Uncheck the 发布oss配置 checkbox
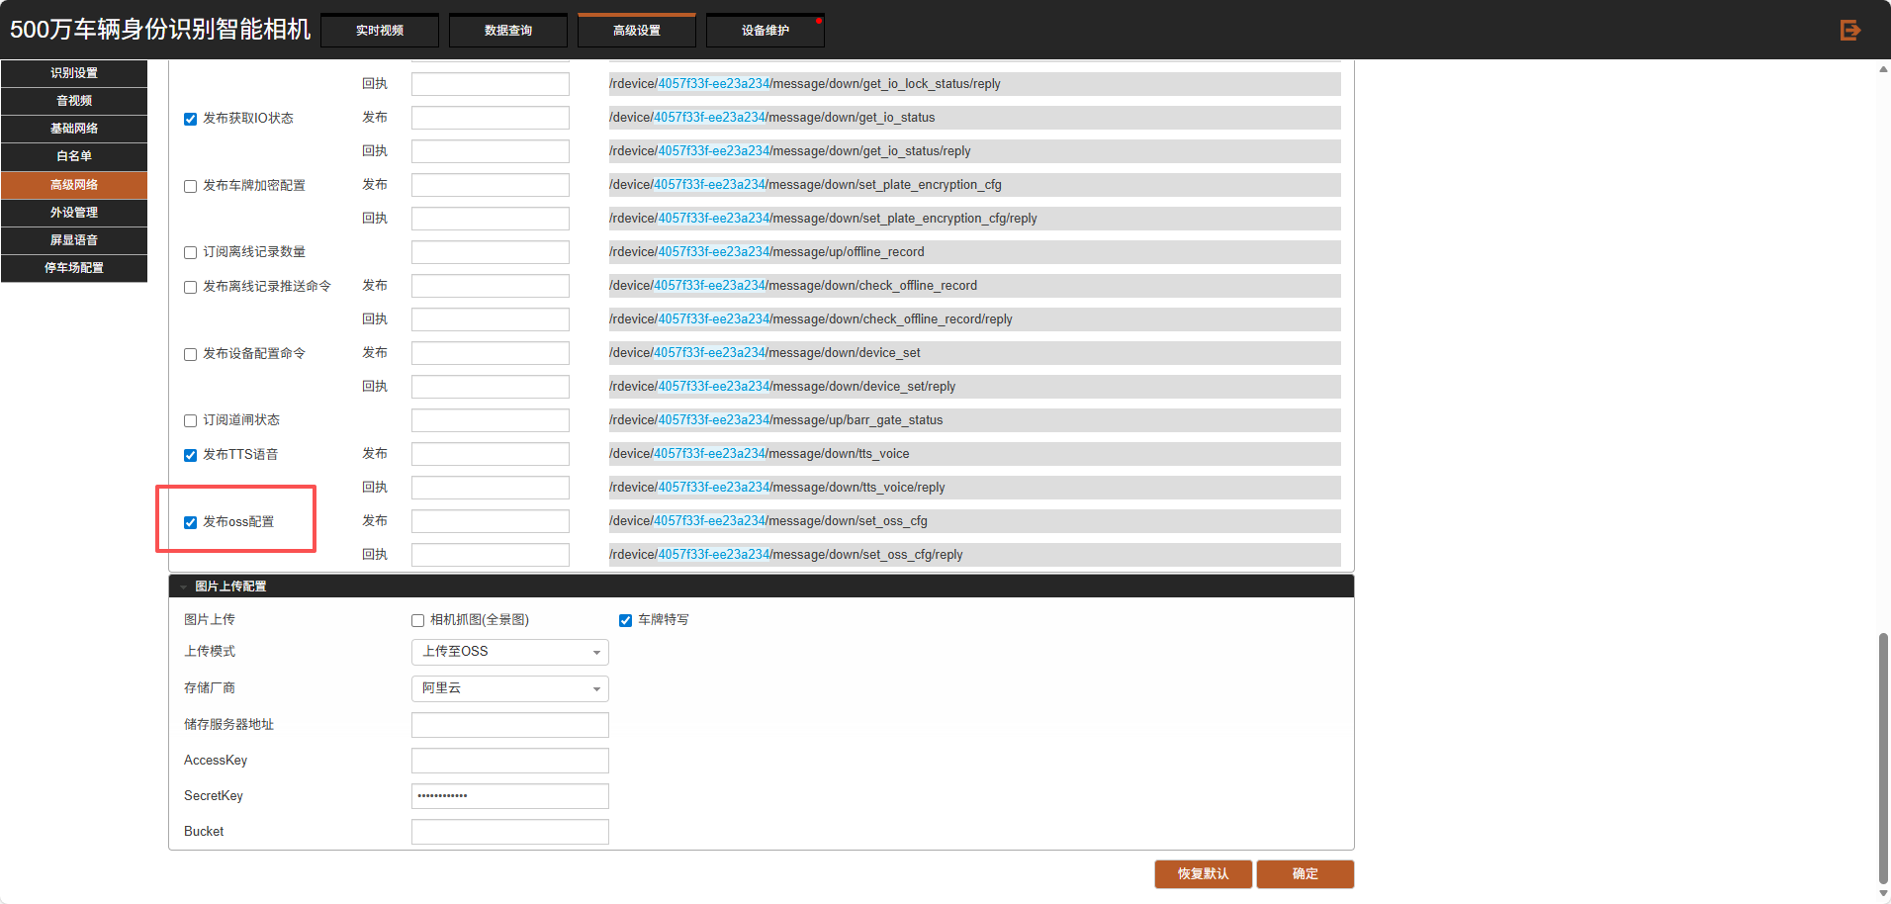1891x904 pixels. pos(191,523)
